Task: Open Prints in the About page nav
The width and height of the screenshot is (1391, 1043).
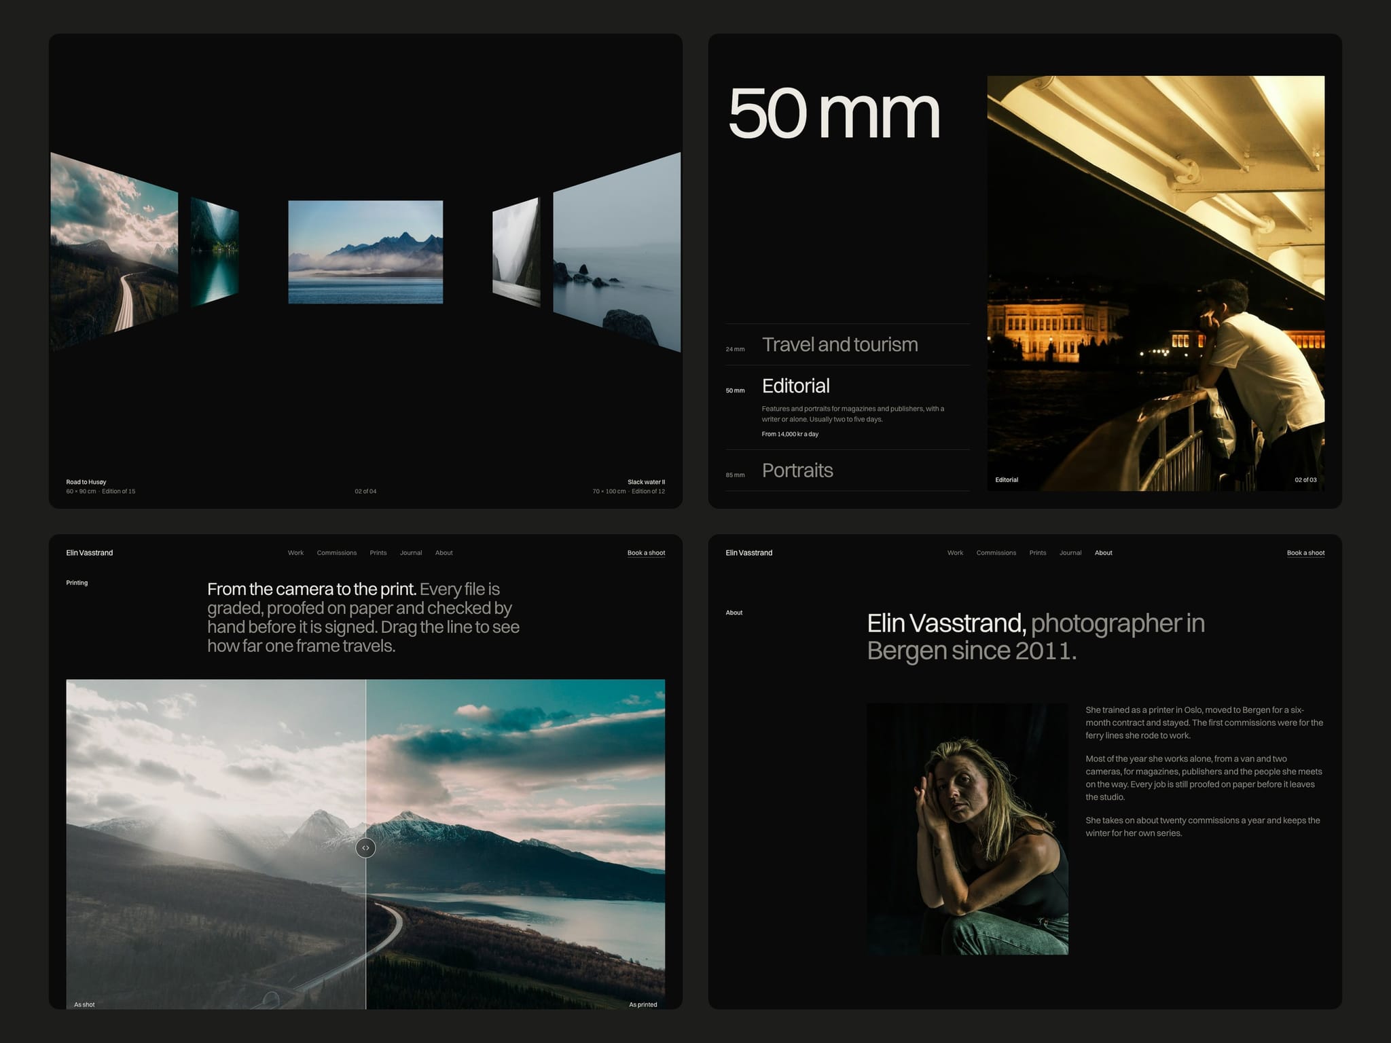Action: point(1038,553)
